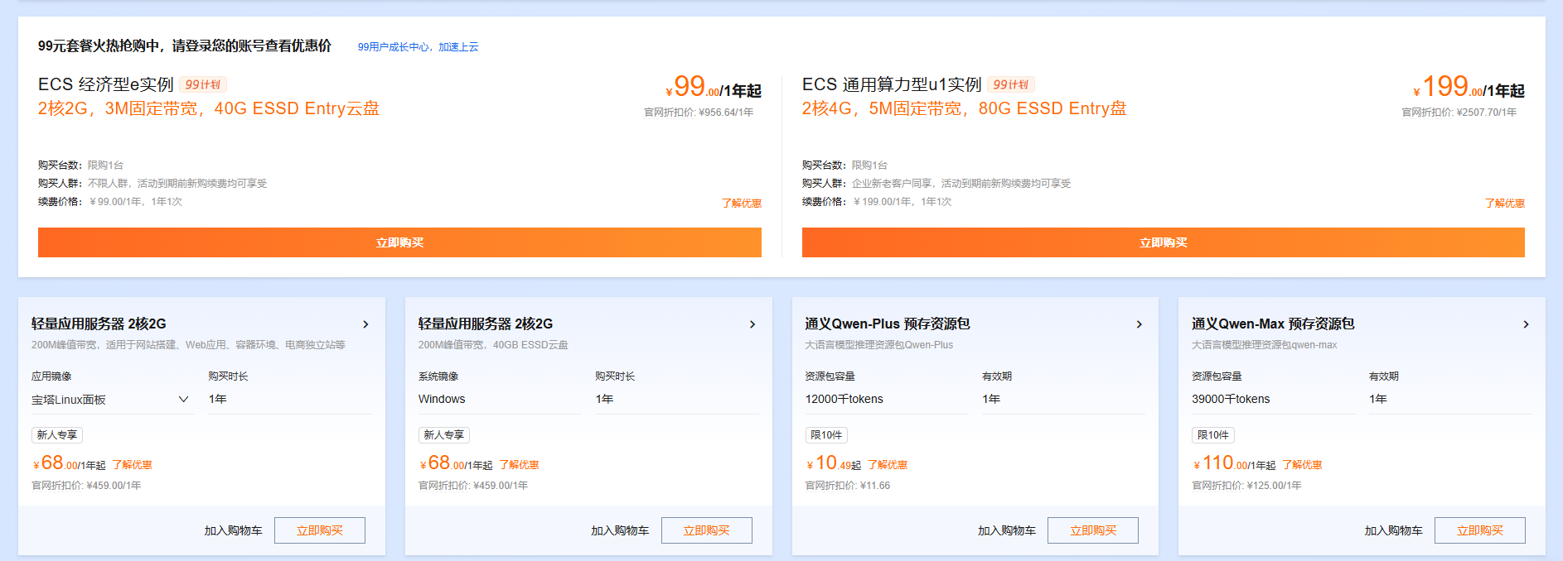Click the 39000千tokens 资源包容量 field
The height and width of the screenshot is (561, 1563).
1273,400
